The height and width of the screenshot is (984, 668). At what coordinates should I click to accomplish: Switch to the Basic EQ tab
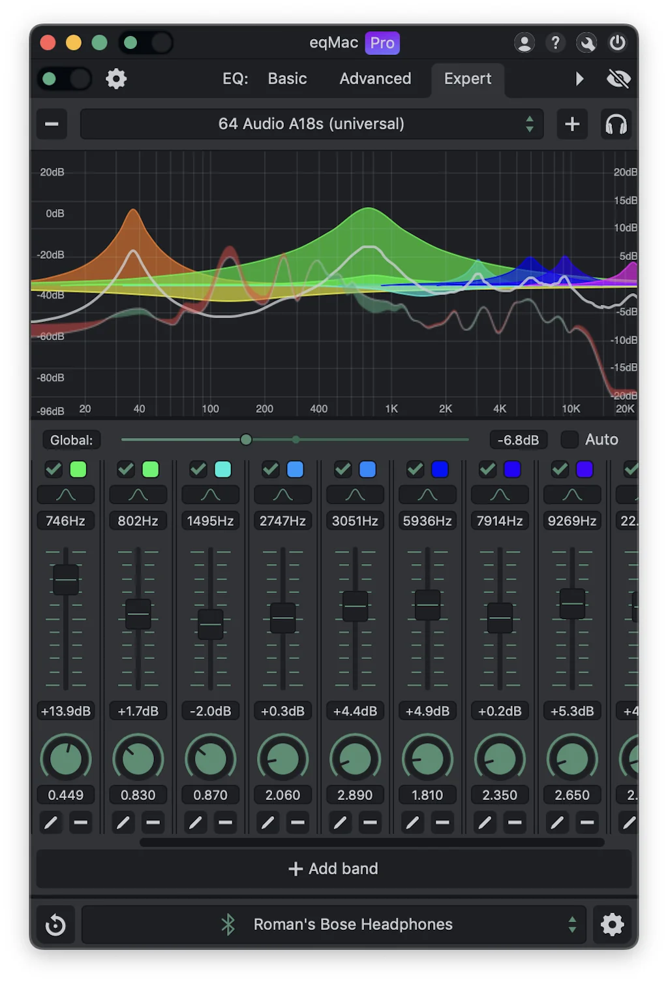[286, 78]
